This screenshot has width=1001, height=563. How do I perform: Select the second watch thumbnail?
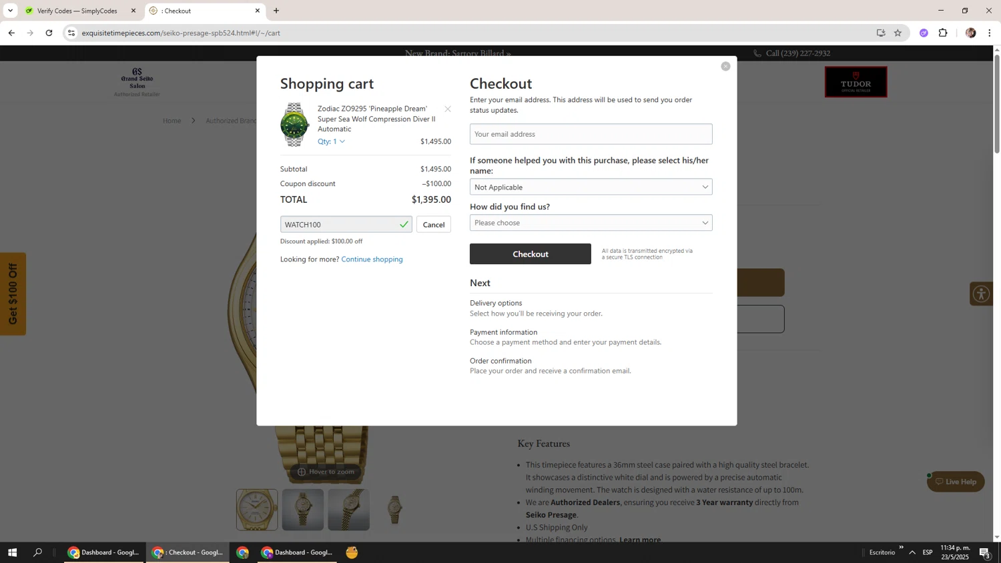click(x=303, y=510)
